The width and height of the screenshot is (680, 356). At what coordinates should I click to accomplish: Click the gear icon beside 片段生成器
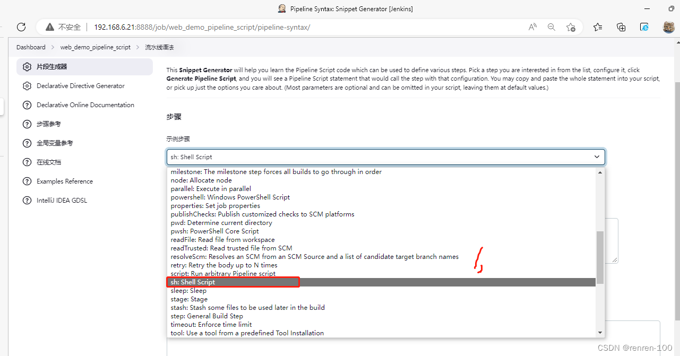click(x=27, y=67)
